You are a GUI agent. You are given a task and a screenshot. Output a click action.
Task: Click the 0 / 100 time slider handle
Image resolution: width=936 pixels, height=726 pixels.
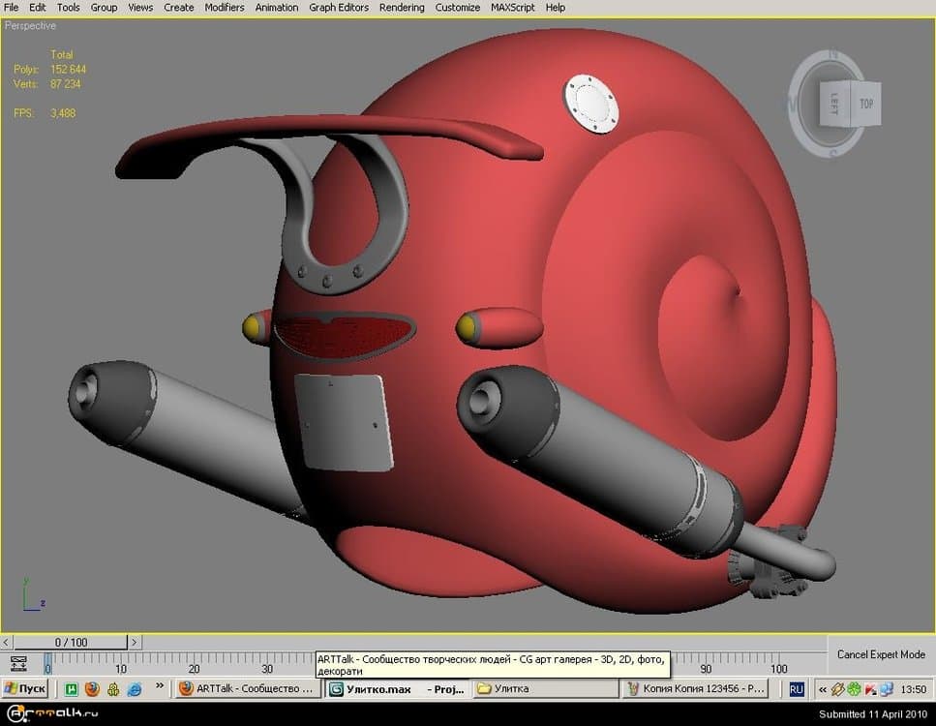[x=70, y=642]
